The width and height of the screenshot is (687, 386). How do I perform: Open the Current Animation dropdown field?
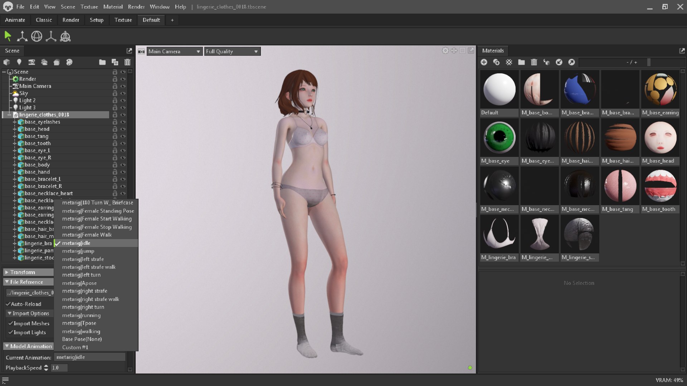click(89, 357)
